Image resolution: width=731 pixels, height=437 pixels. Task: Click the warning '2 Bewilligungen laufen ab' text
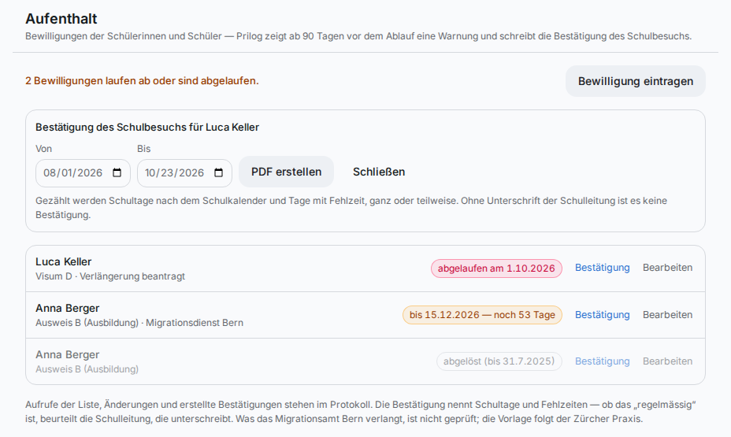[142, 80]
